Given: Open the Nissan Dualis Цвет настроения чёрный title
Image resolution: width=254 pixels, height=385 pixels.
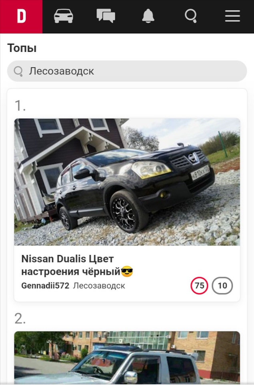Looking at the screenshot, I should coord(77,265).
